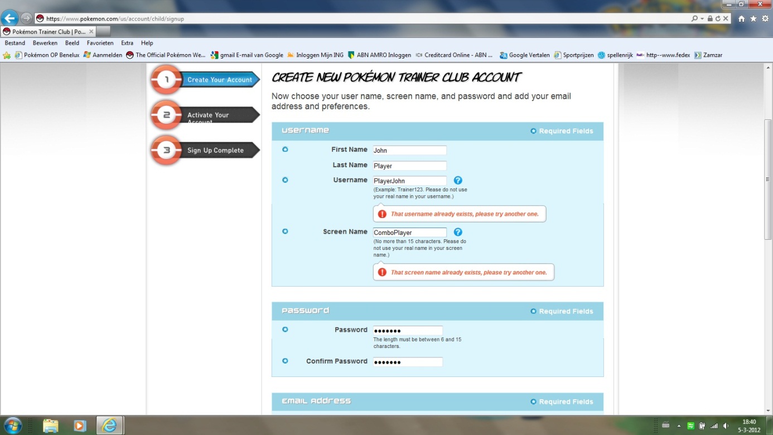This screenshot has height=435, width=773.
Task: Click the search magnifier in address bar
Action: tap(694, 18)
